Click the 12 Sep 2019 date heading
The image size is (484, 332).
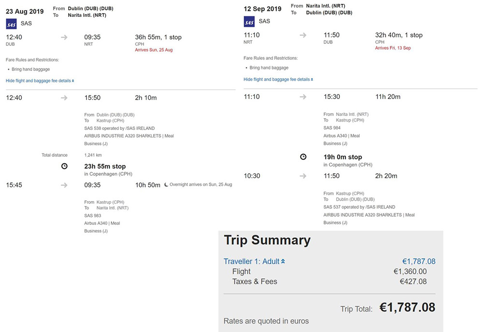click(x=263, y=9)
